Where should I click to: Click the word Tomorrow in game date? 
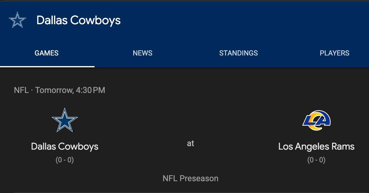pos(54,90)
